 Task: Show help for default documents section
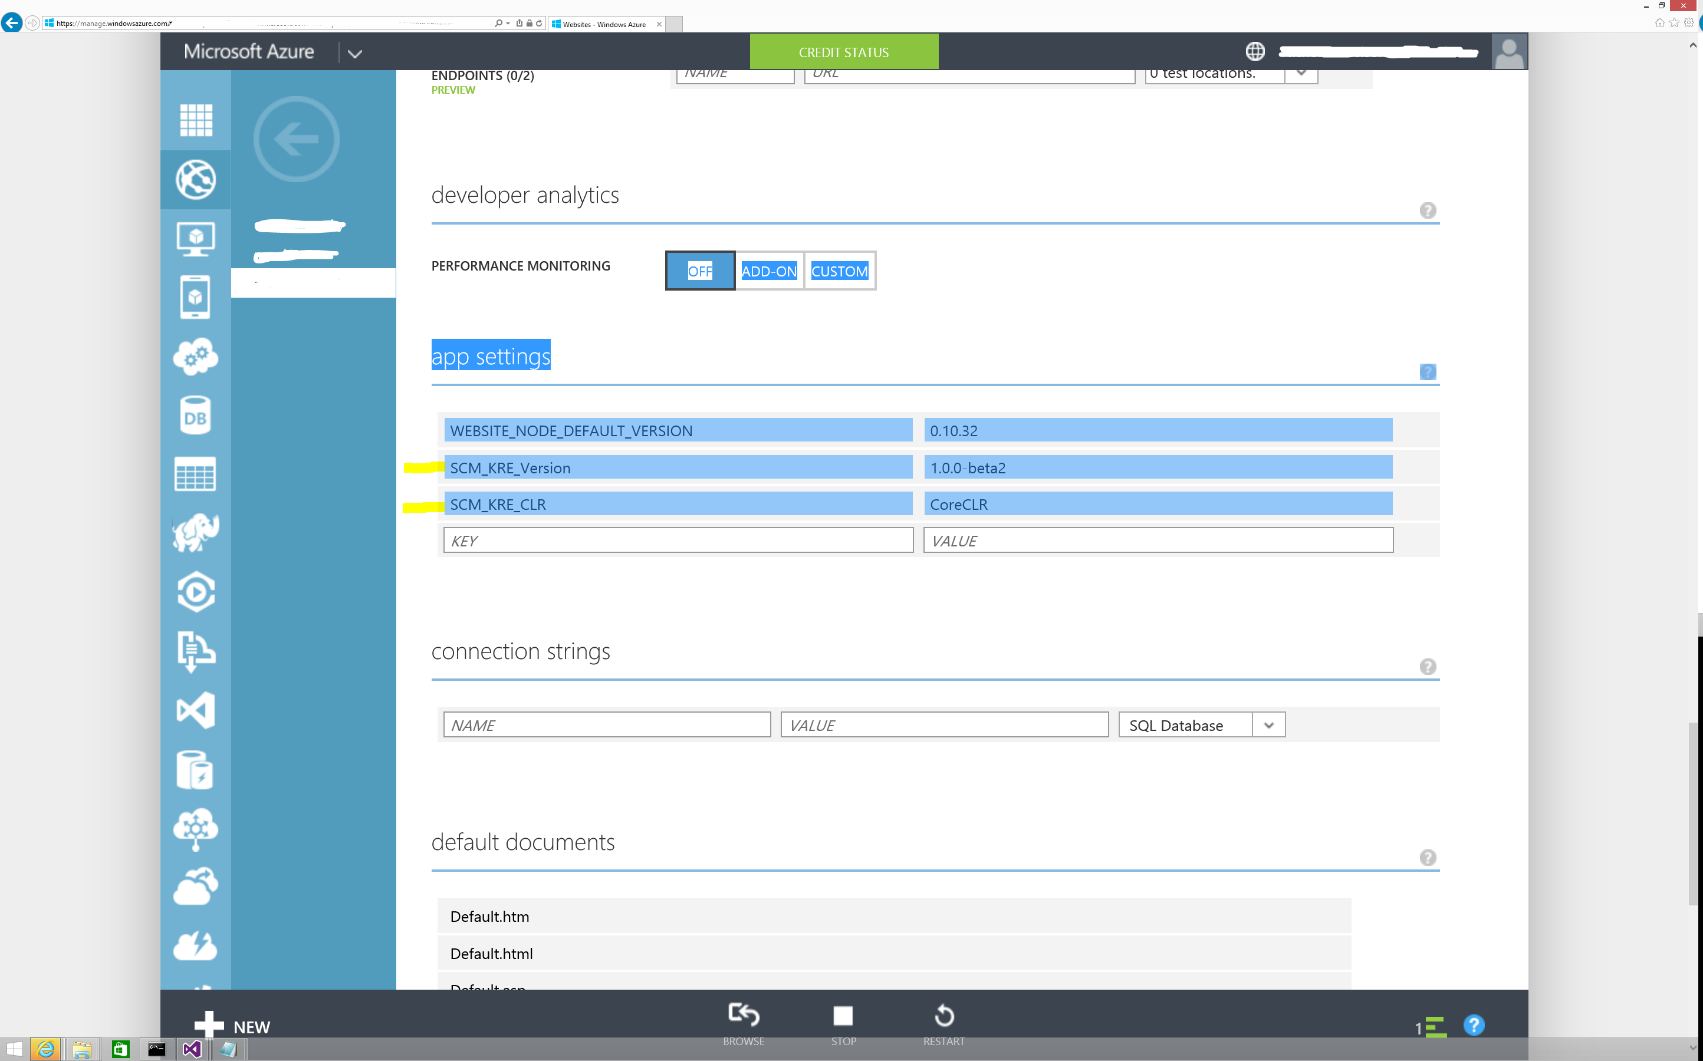1428,858
